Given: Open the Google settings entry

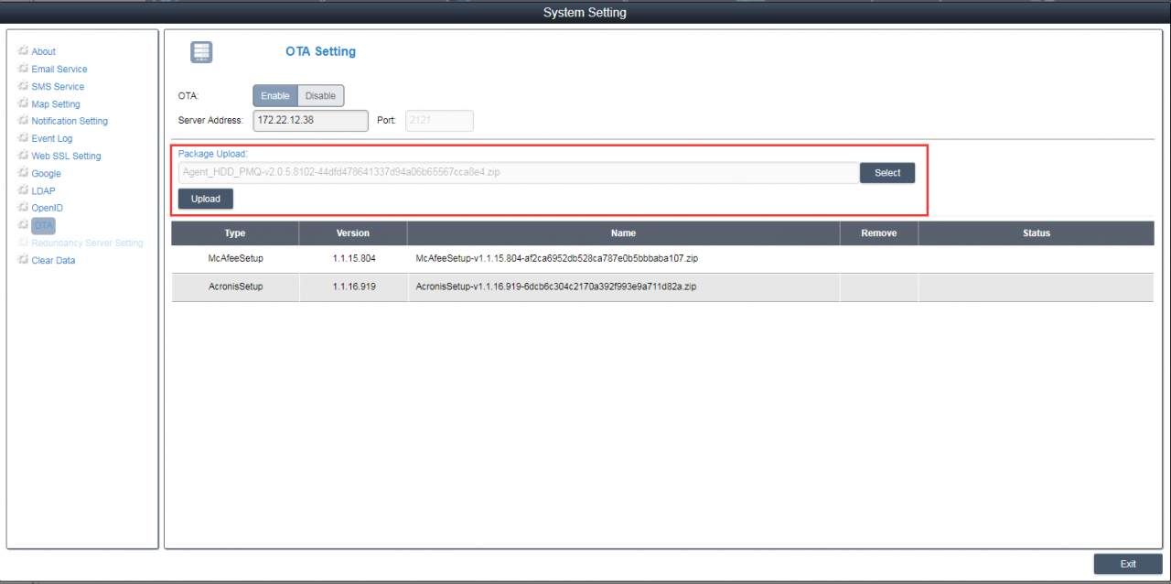Looking at the screenshot, I should [46, 173].
